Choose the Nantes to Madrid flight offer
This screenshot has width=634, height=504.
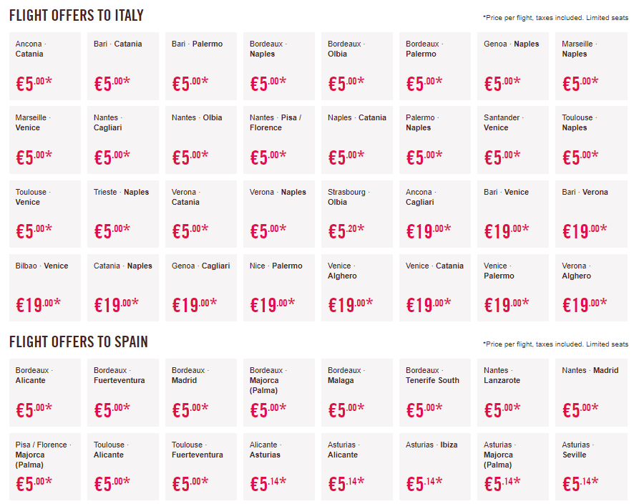pos(591,393)
